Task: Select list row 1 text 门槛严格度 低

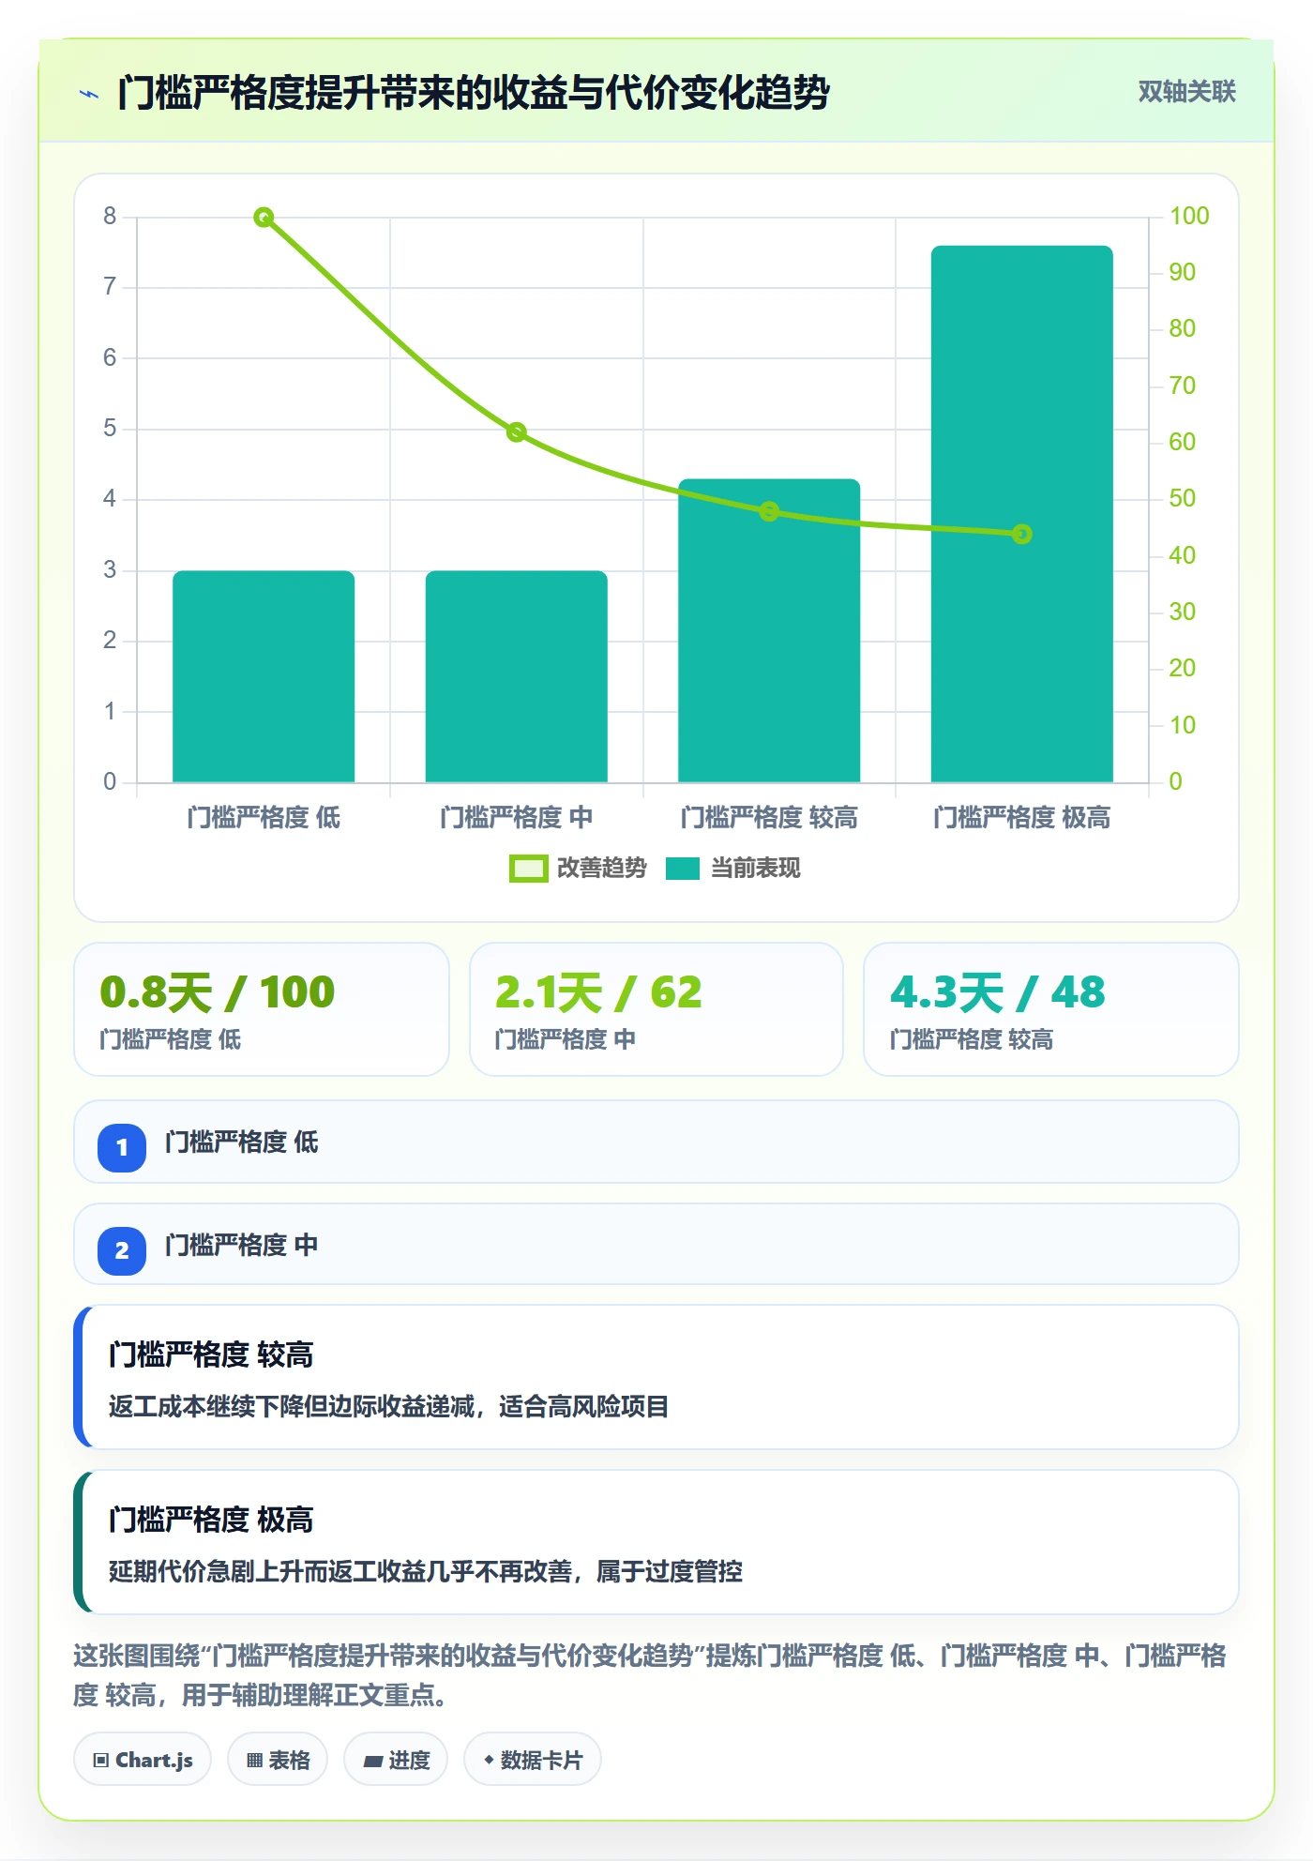Action: tap(242, 1142)
